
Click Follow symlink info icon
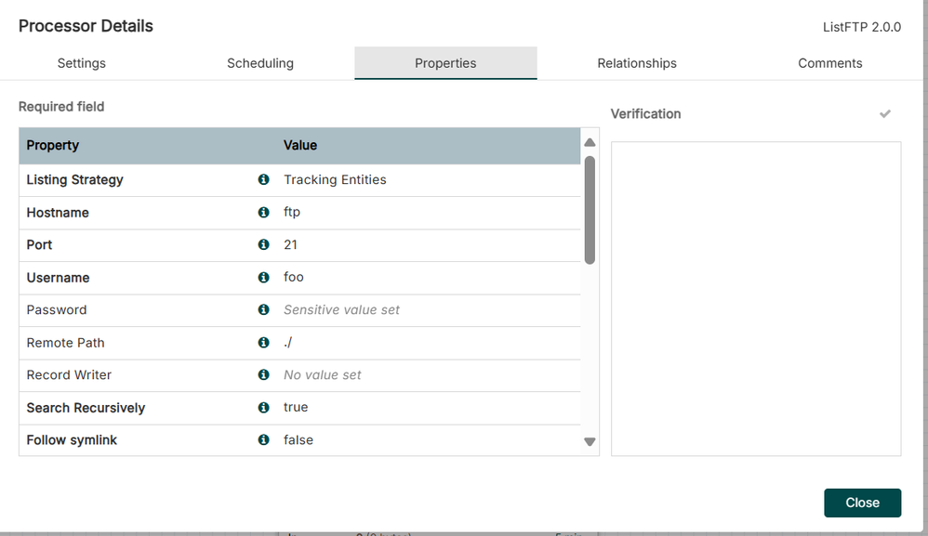tap(263, 440)
